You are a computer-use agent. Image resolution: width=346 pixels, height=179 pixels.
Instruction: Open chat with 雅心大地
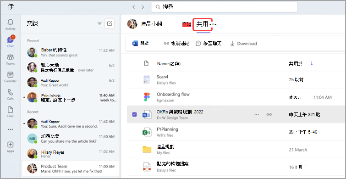pyautogui.click(x=71, y=67)
